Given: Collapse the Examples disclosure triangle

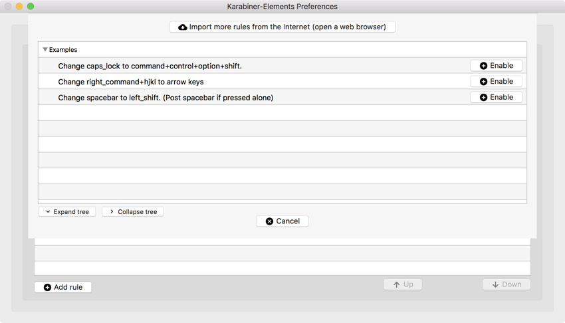Looking at the screenshot, I should 45,50.
